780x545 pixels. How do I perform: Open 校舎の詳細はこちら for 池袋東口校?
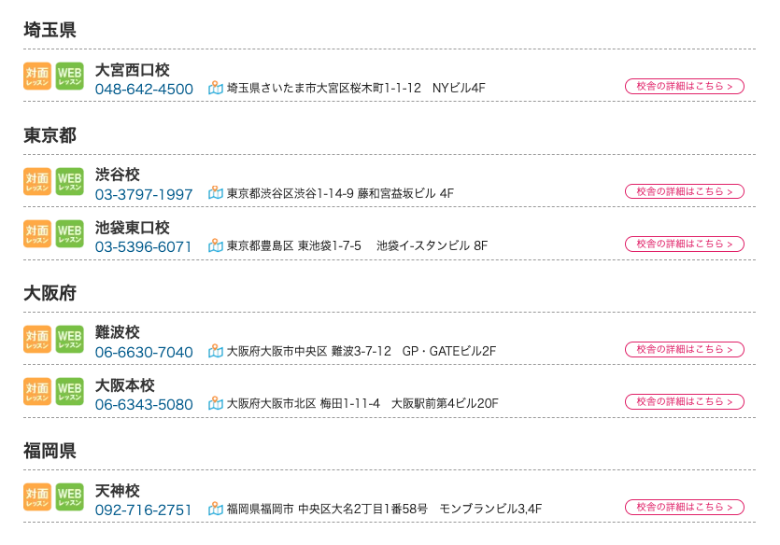[x=685, y=244]
